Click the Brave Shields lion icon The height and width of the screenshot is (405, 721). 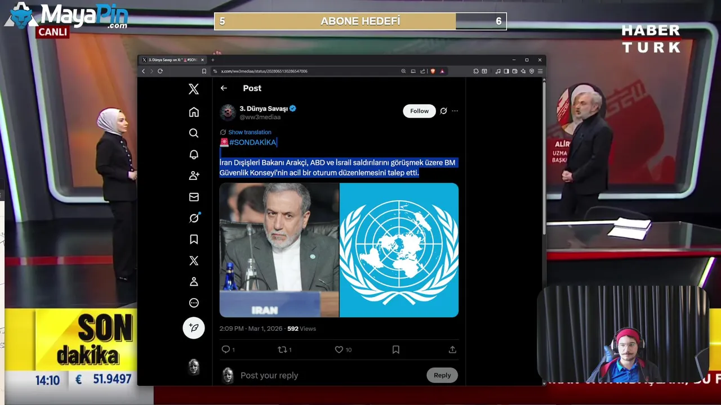tap(433, 71)
